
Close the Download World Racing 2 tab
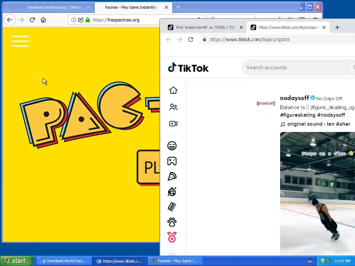pyautogui.click(x=88, y=7)
